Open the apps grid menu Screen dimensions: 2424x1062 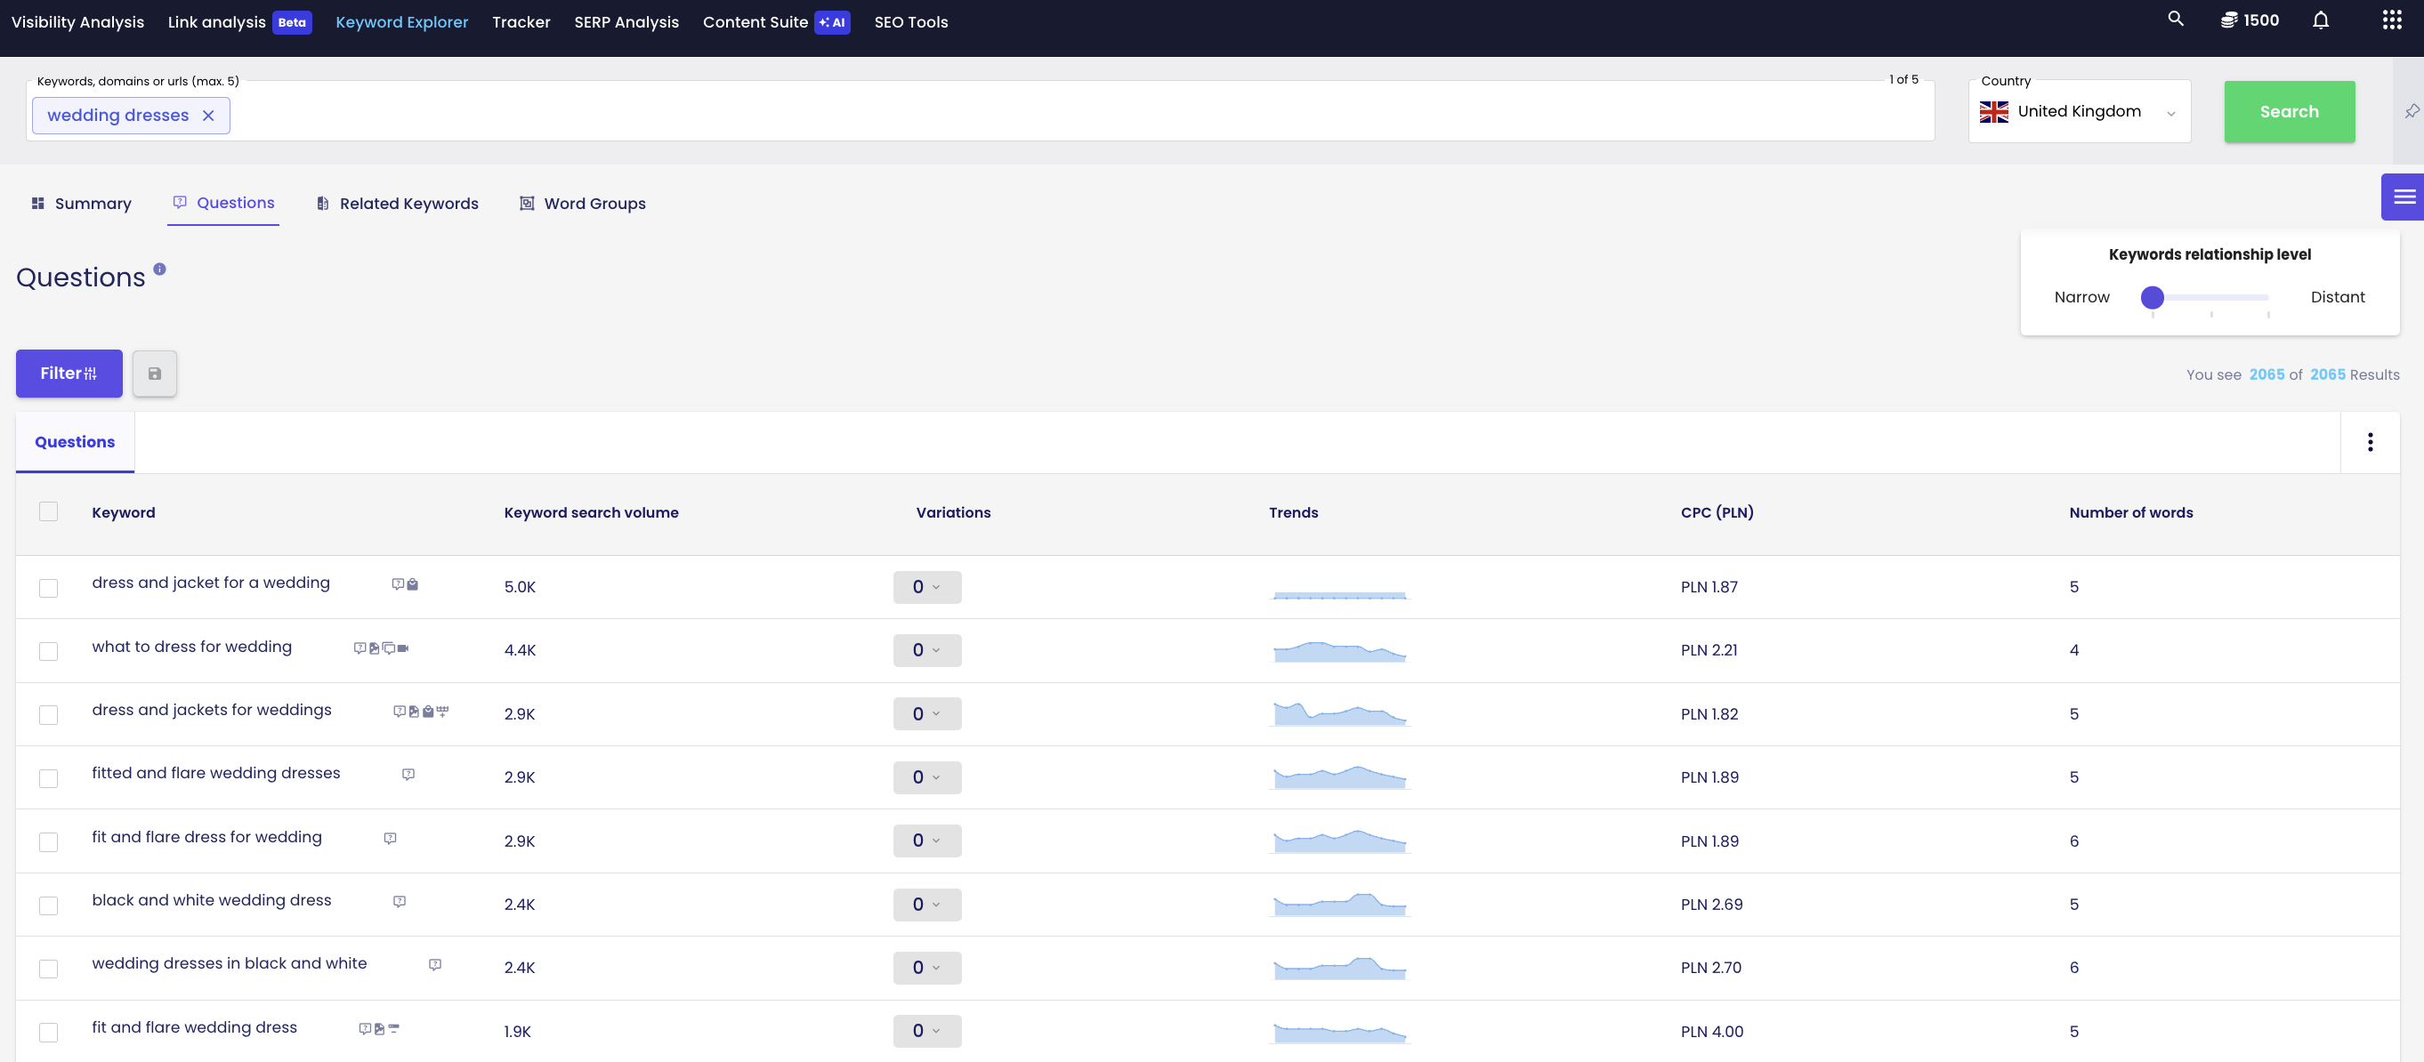point(2391,20)
